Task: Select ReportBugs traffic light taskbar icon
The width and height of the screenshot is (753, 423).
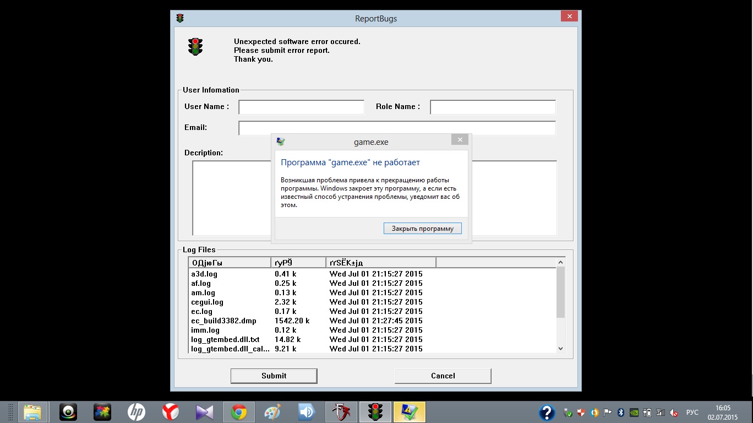Action: pyautogui.click(x=375, y=412)
